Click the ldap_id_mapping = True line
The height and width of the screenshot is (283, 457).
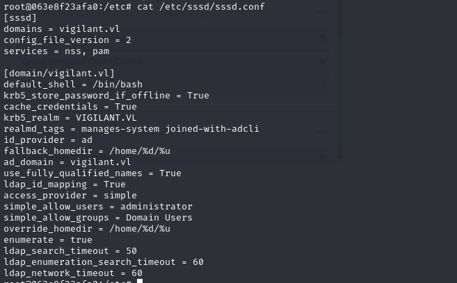click(x=64, y=184)
